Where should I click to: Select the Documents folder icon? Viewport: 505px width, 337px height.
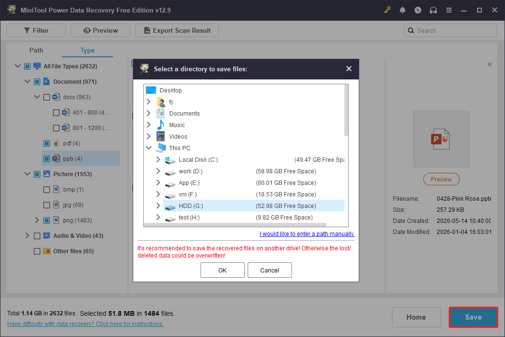point(160,113)
